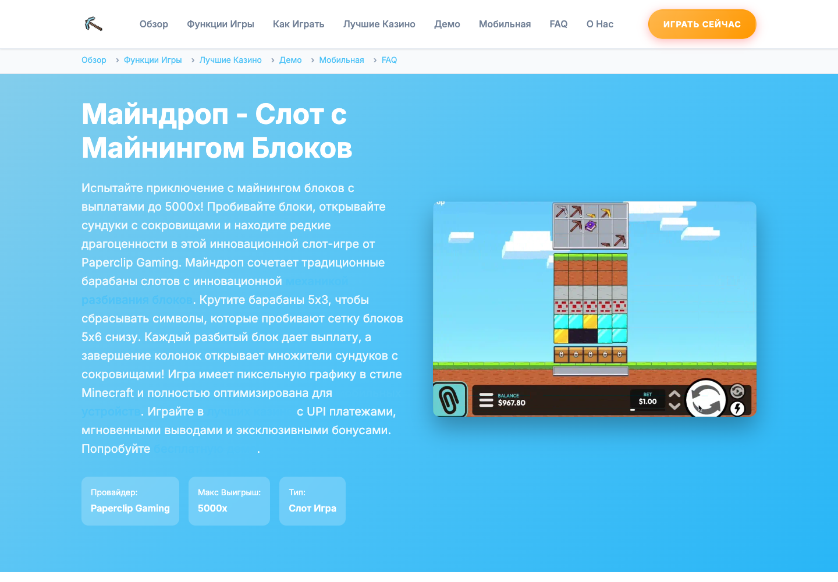
Task: Click the ИГРАТЬ СЕЙЧАС button
Action: [x=702, y=24]
